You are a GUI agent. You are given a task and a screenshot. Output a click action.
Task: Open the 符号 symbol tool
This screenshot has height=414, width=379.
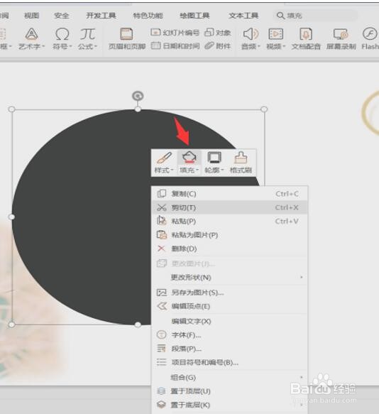point(62,38)
